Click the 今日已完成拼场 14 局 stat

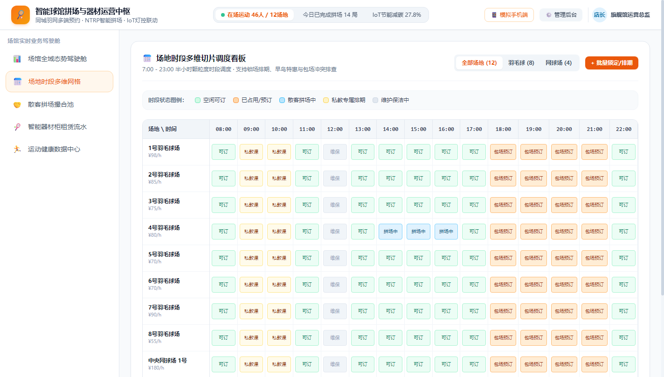(330, 15)
